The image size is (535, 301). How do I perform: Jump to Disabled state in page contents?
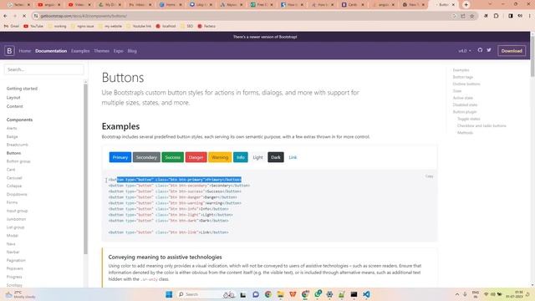click(x=465, y=105)
